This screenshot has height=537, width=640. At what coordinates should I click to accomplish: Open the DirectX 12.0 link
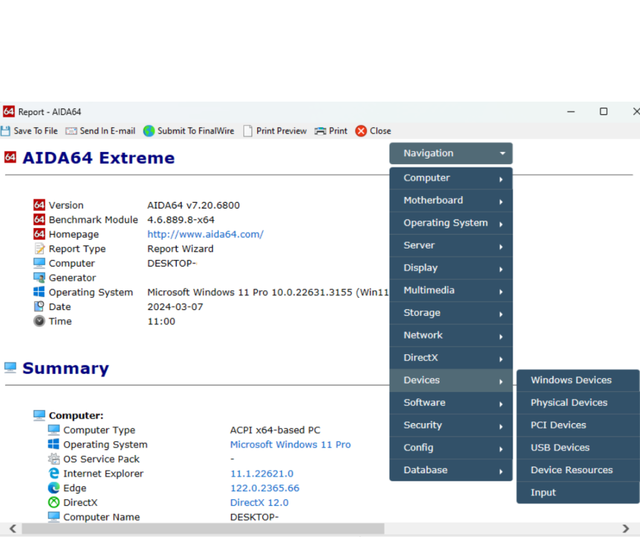(259, 502)
